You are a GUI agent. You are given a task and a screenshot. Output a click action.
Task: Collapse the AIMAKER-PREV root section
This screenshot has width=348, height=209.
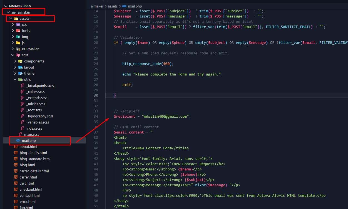coord(6,6)
